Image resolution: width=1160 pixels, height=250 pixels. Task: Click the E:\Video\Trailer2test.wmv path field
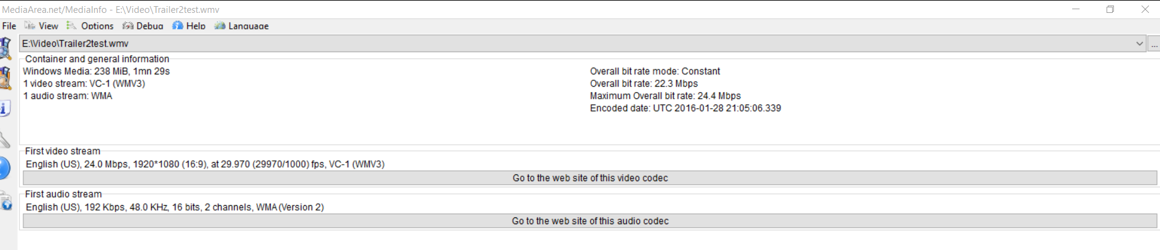(553, 44)
